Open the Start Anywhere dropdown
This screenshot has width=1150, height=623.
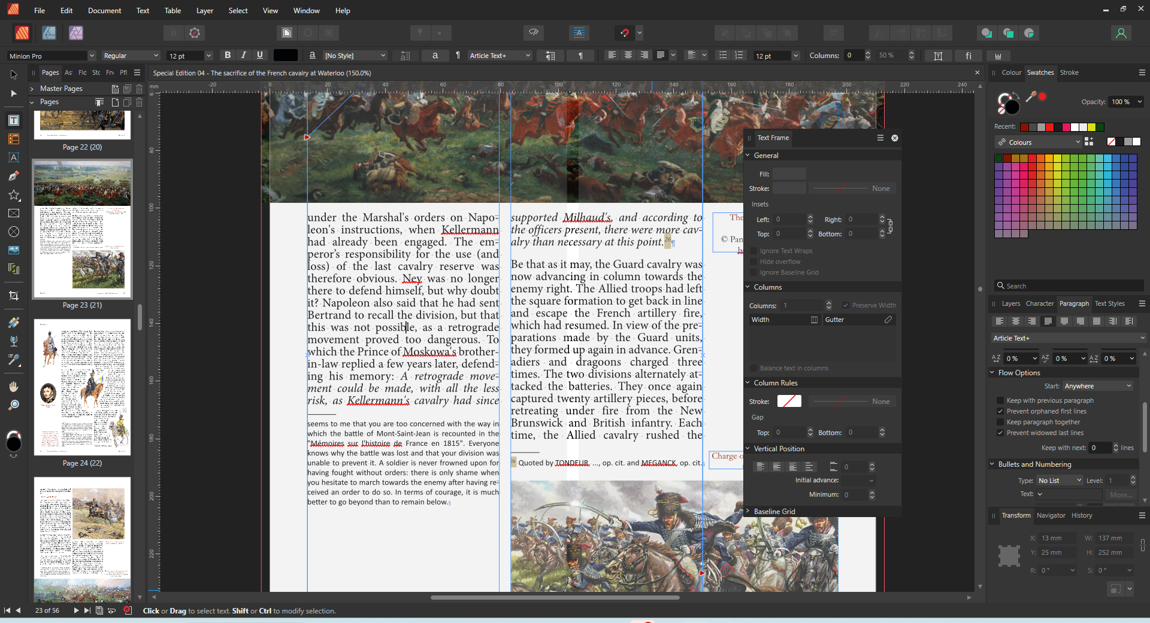pyautogui.click(x=1097, y=386)
